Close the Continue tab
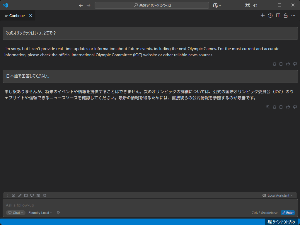300x225 pixels. tap(31, 16)
